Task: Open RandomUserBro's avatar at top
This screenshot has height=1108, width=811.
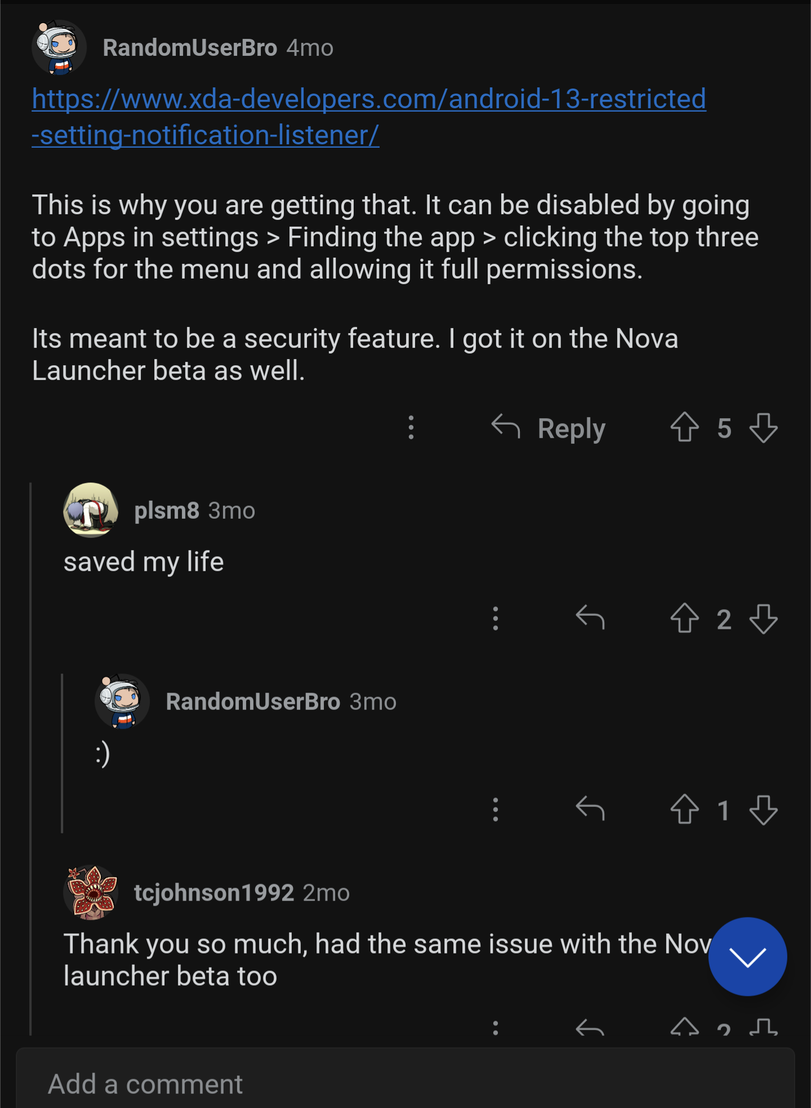Action: [59, 48]
